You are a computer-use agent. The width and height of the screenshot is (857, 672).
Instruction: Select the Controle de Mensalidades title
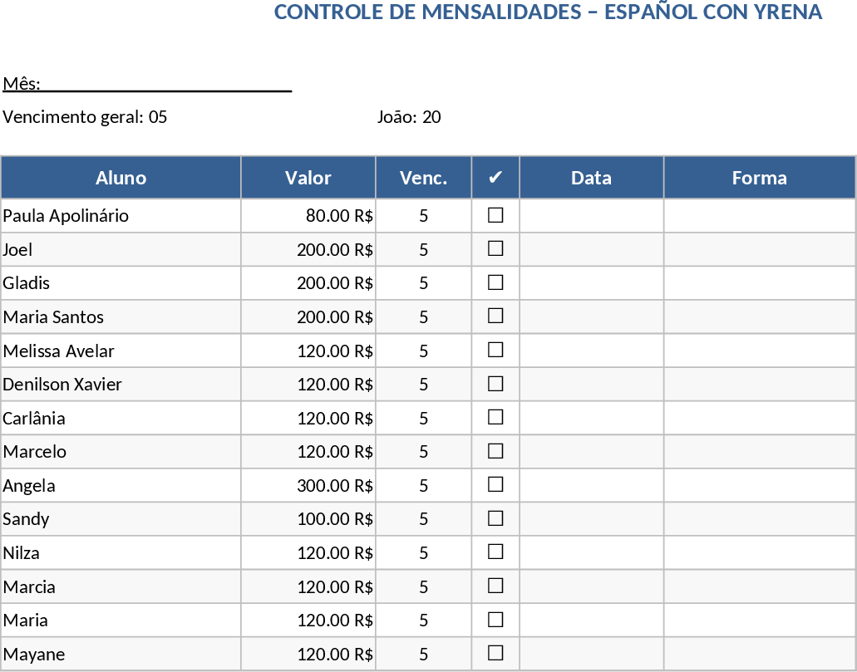click(x=548, y=12)
